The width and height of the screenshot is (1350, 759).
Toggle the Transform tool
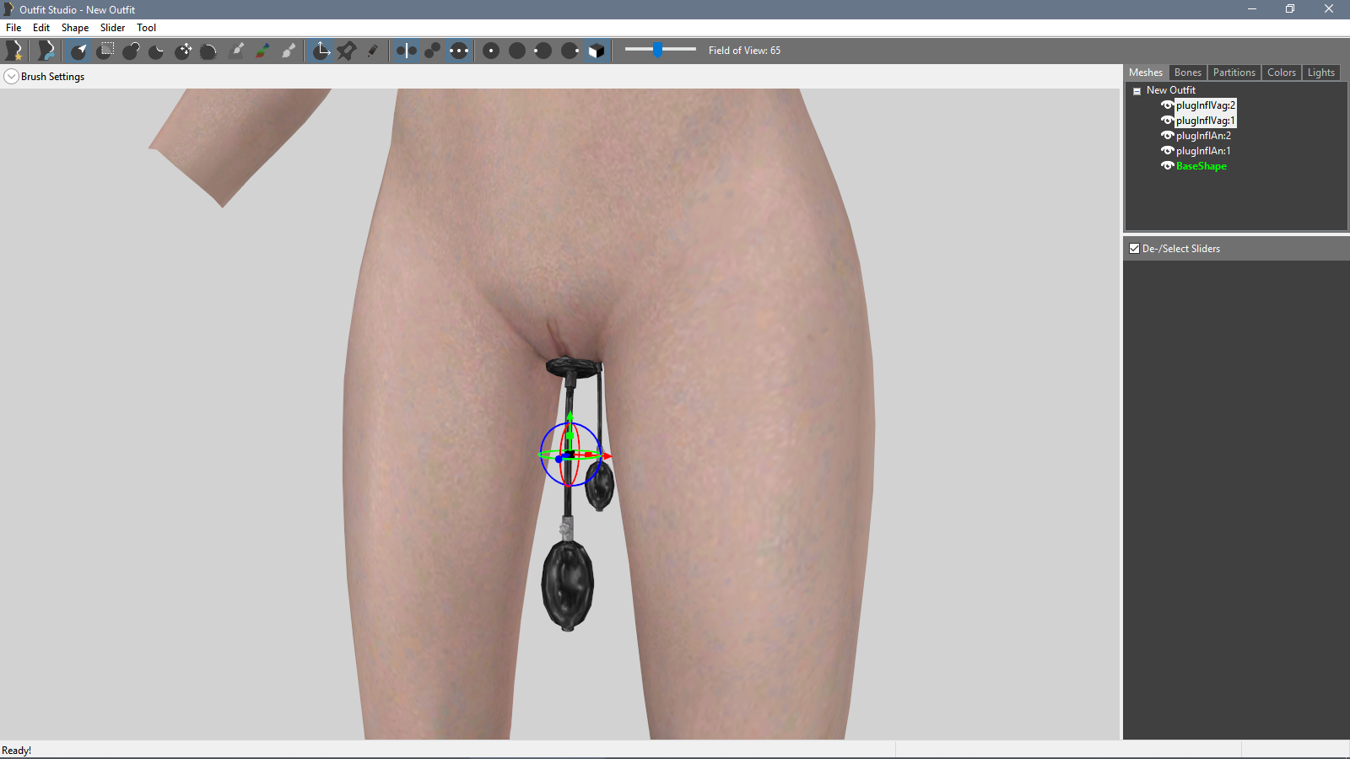(x=321, y=51)
